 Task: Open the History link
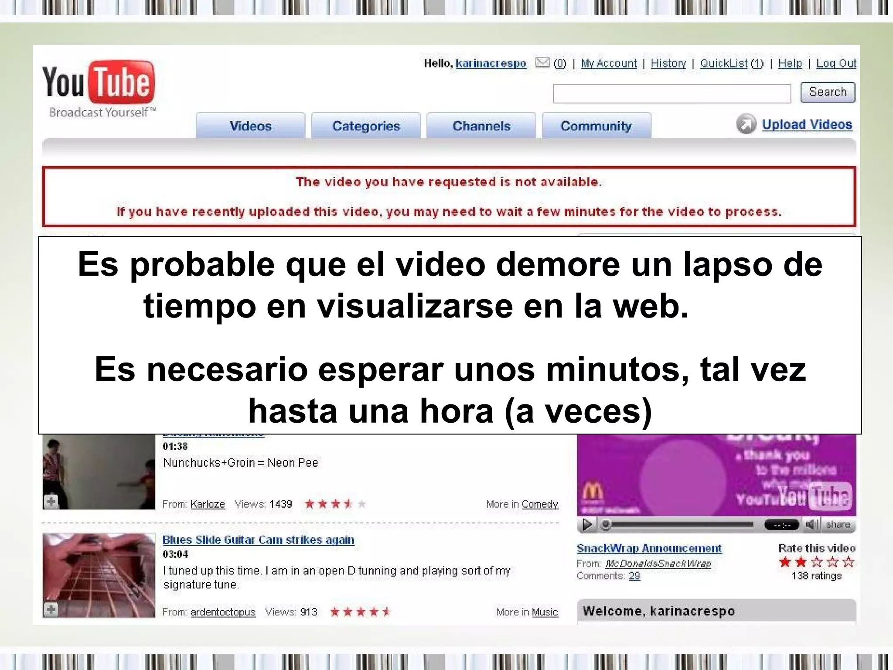coord(668,64)
